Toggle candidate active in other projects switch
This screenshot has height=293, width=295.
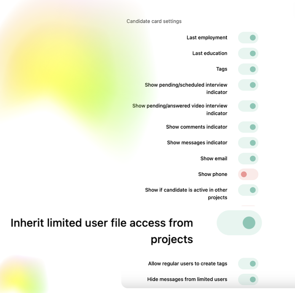coord(248,190)
